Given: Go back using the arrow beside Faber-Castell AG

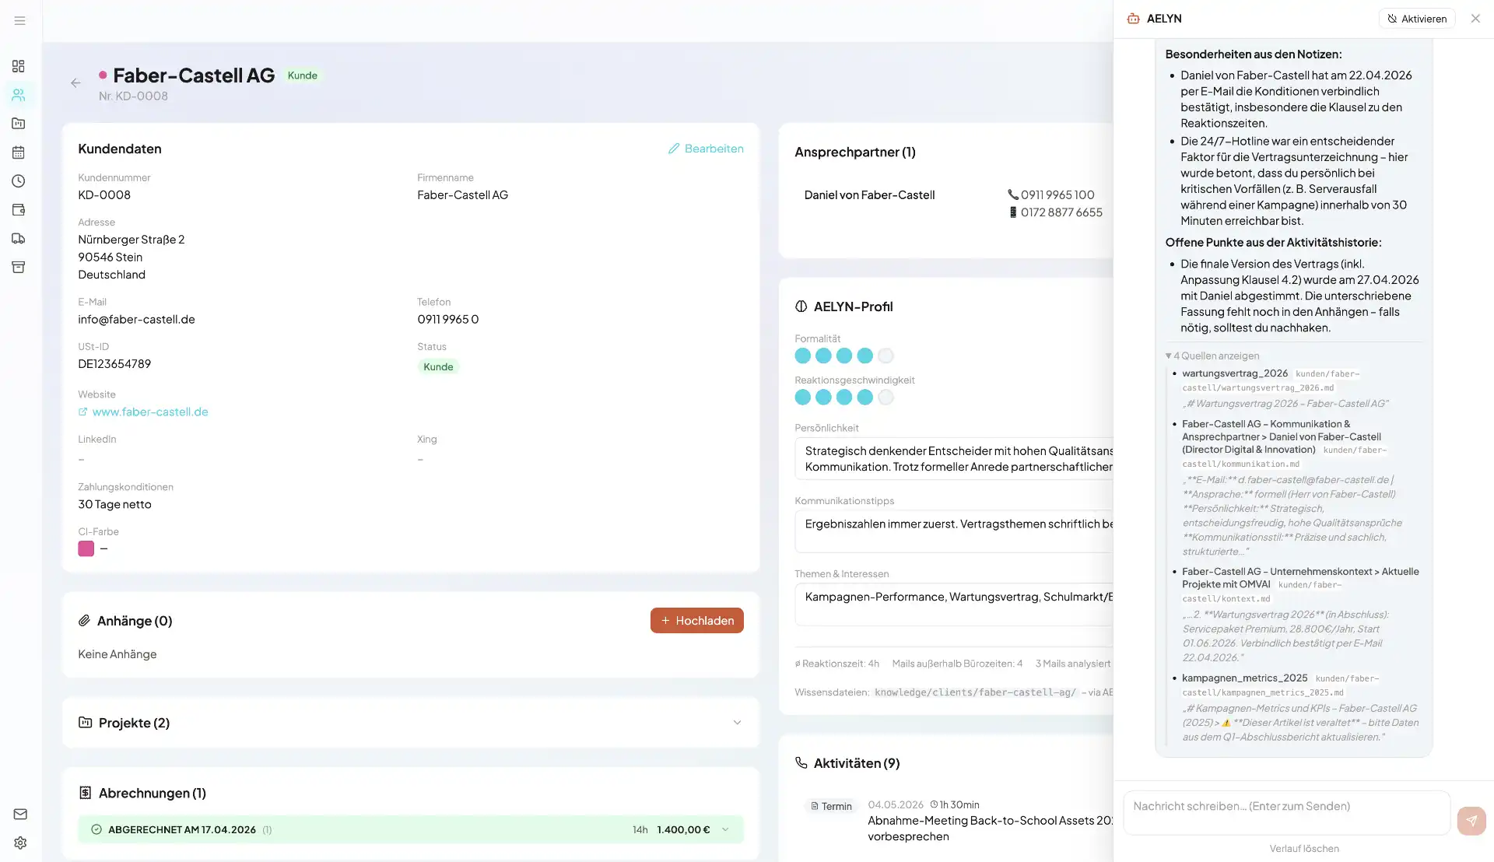Looking at the screenshot, I should pos(75,83).
